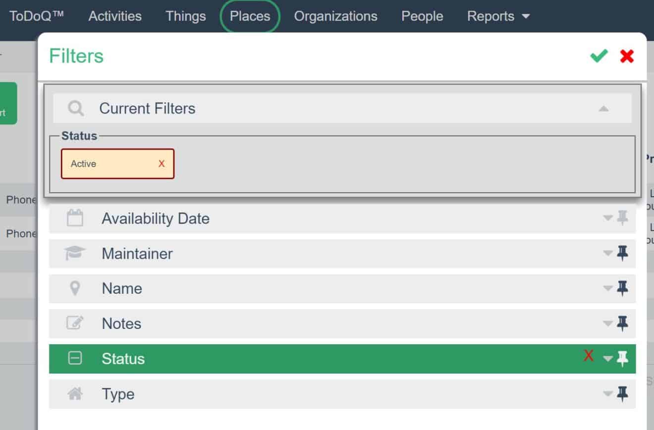Open the Notes filter row label
The image size is (654, 430).
point(121,324)
